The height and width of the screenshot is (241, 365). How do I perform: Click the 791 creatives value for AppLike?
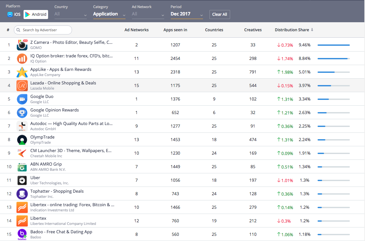(253, 72)
